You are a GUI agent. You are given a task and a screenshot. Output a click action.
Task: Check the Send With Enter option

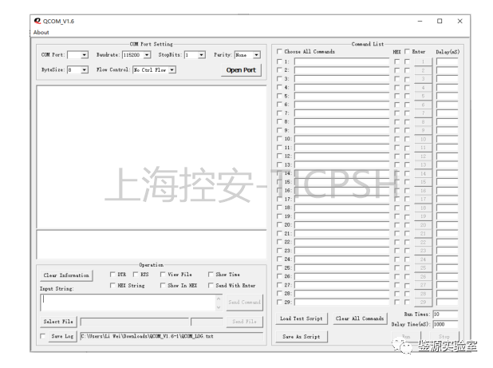click(211, 285)
